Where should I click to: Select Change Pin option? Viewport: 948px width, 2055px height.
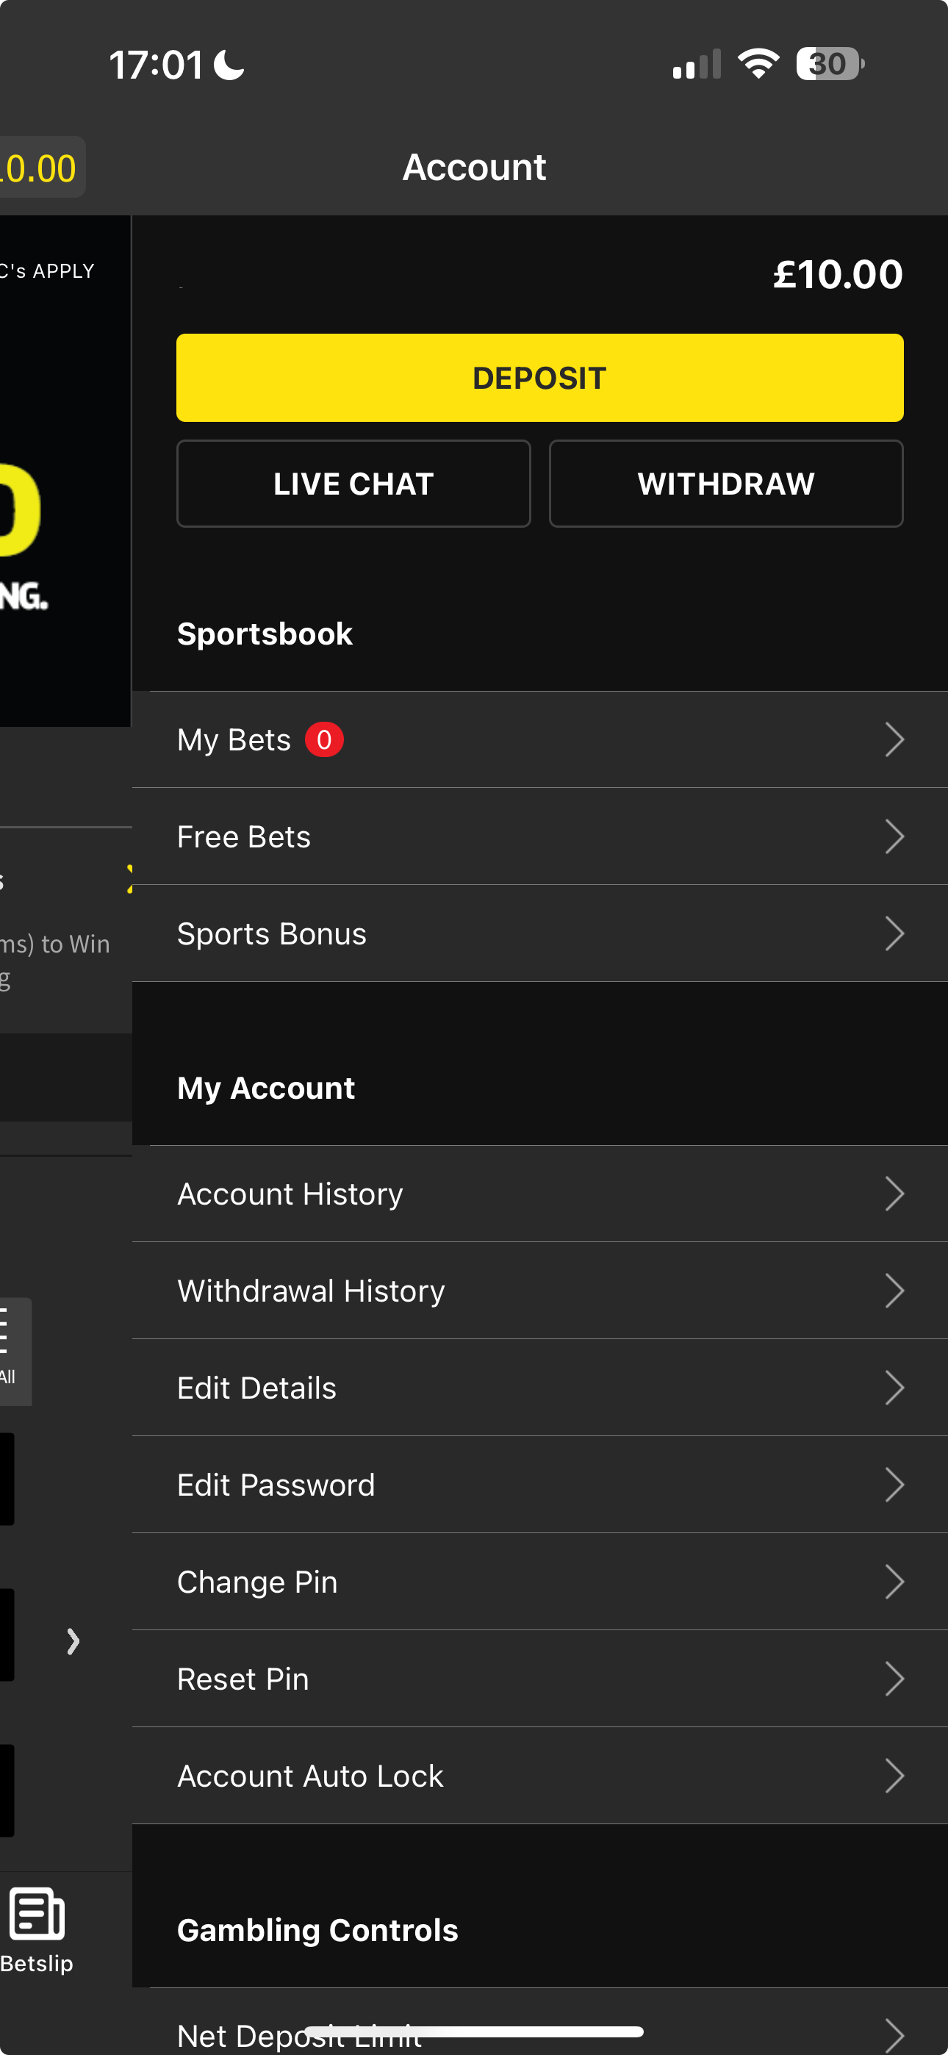[257, 1582]
